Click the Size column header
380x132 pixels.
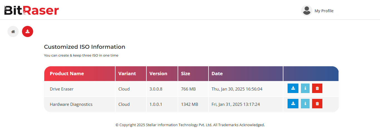tap(185, 74)
